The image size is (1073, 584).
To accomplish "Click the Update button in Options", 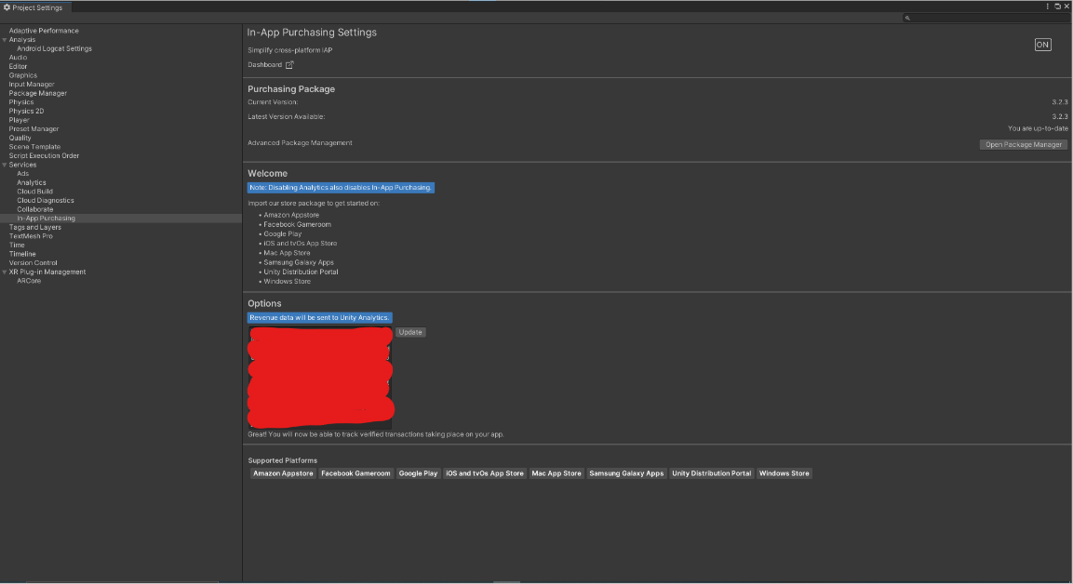I will (409, 332).
